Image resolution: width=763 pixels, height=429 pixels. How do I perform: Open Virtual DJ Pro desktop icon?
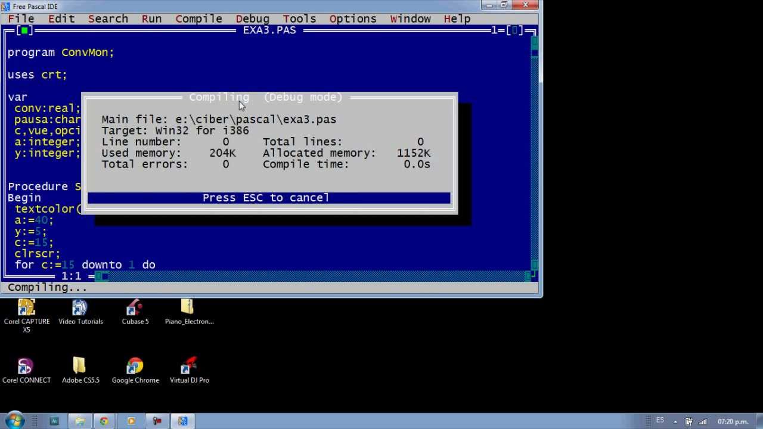[x=189, y=365]
